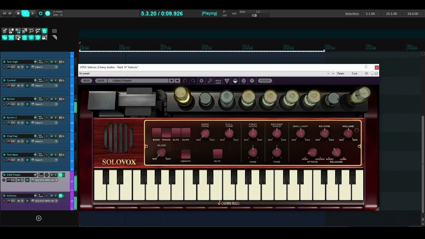Image resolution: width=425 pixels, height=239 pixels.
Task: Click SAVE in Solovox plugin toolbar
Action: [x=101, y=81]
